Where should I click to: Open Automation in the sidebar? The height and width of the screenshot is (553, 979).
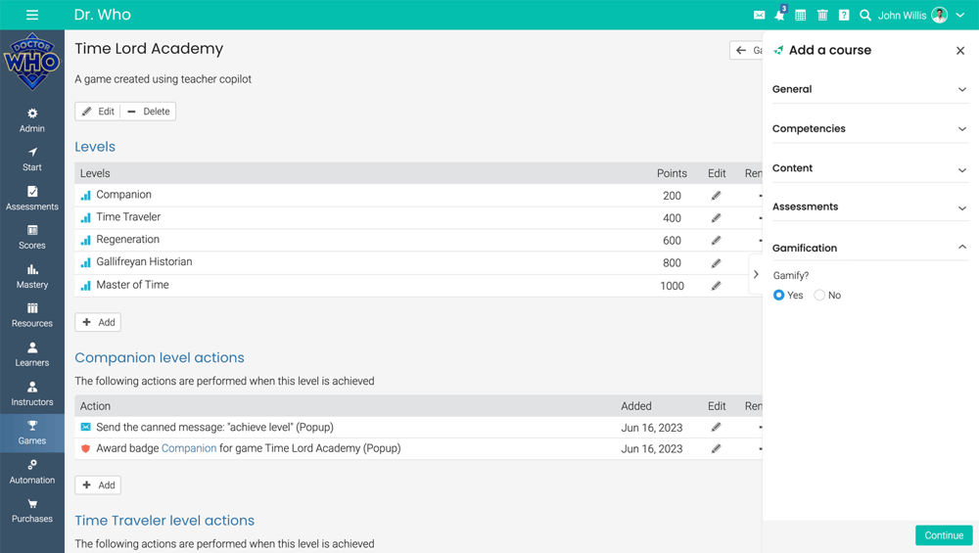pyautogui.click(x=32, y=472)
